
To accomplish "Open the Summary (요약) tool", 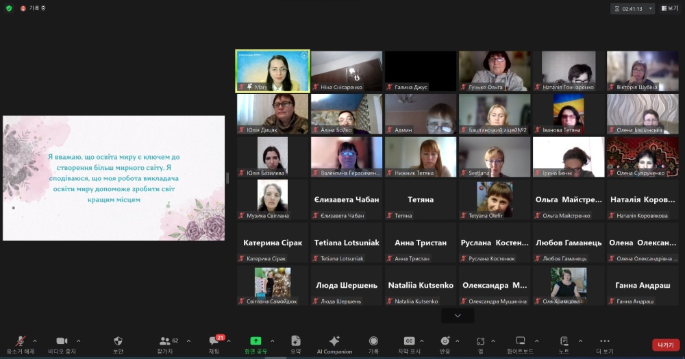I will click(295, 341).
